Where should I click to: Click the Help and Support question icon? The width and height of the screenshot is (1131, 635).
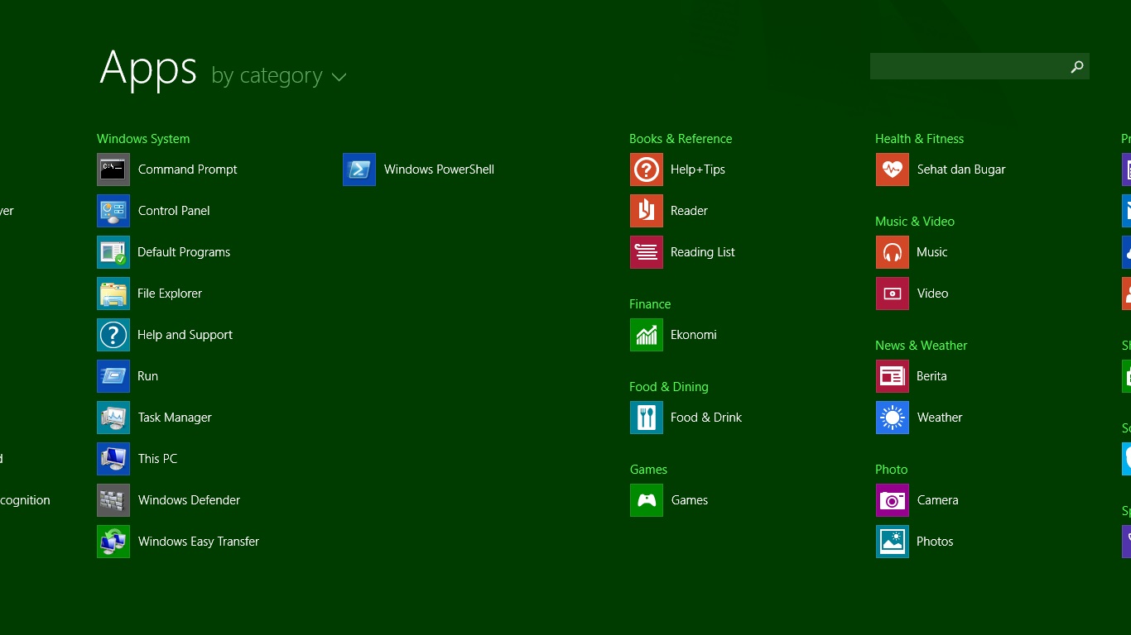(113, 335)
